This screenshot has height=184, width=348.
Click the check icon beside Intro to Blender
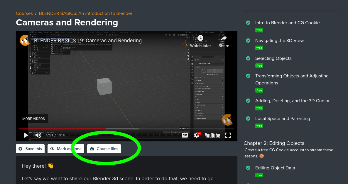click(x=248, y=23)
